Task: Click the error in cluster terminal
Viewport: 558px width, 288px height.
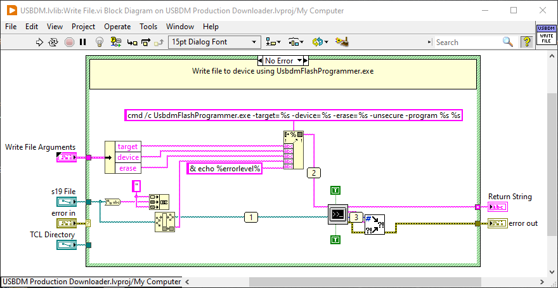Action: pos(67,223)
